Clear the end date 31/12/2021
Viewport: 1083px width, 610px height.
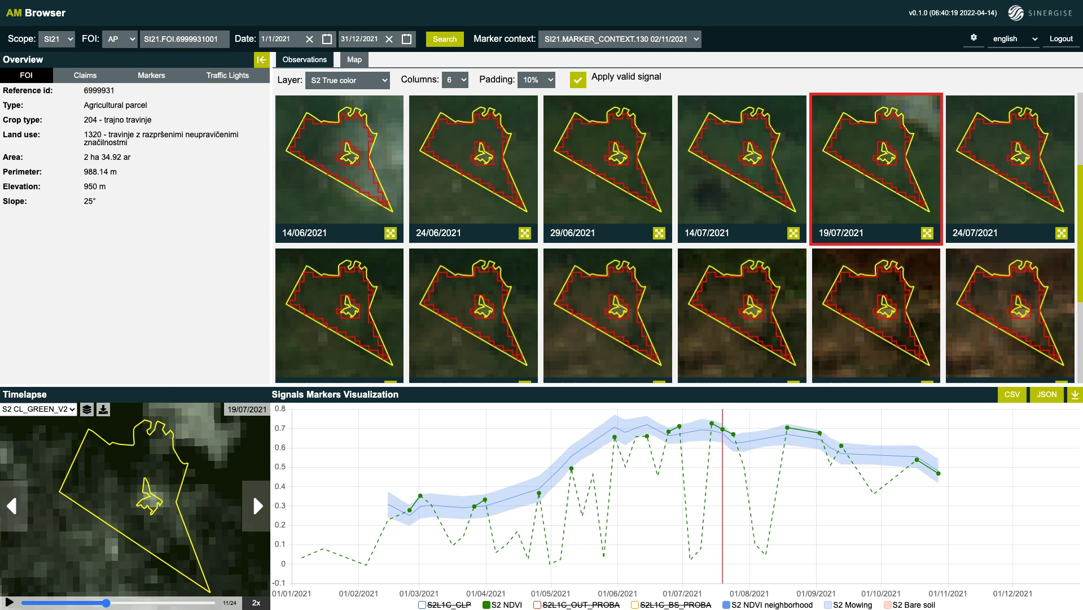tap(389, 39)
